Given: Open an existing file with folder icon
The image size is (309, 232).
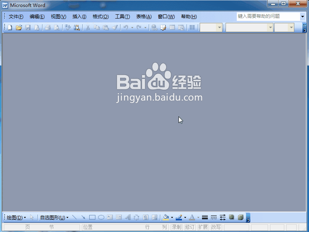Looking at the screenshot, I should (19, 27).
